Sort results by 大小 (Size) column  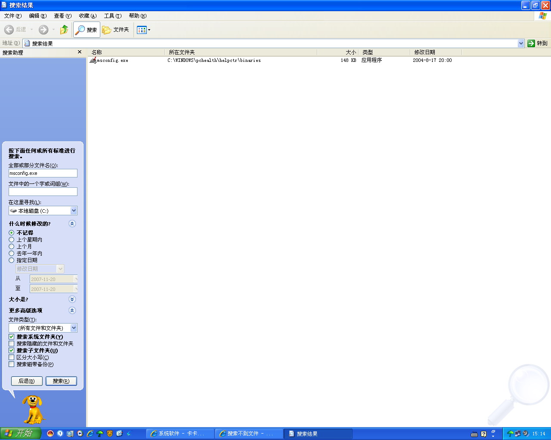[337, 52]
